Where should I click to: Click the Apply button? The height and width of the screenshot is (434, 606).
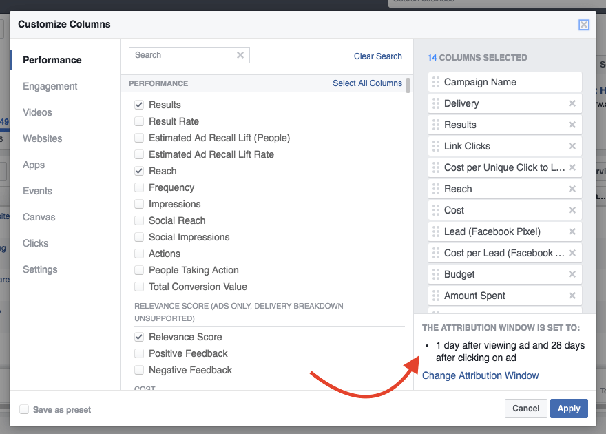[x=569, y=409]
